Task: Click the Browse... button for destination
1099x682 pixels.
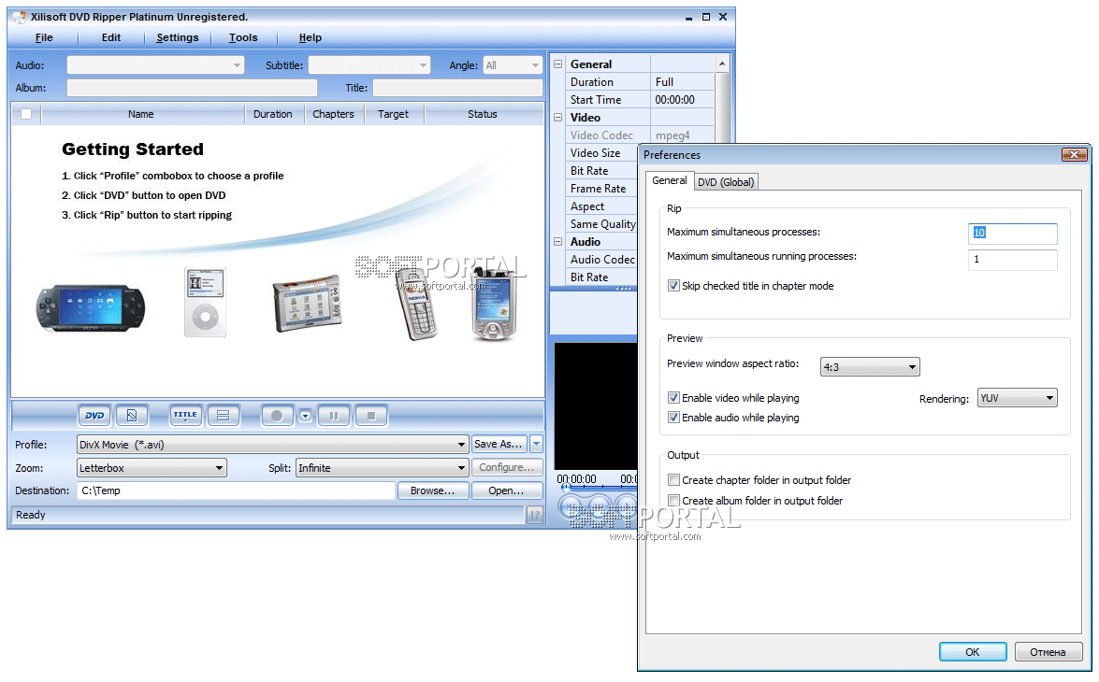Action: coord(432,490)
